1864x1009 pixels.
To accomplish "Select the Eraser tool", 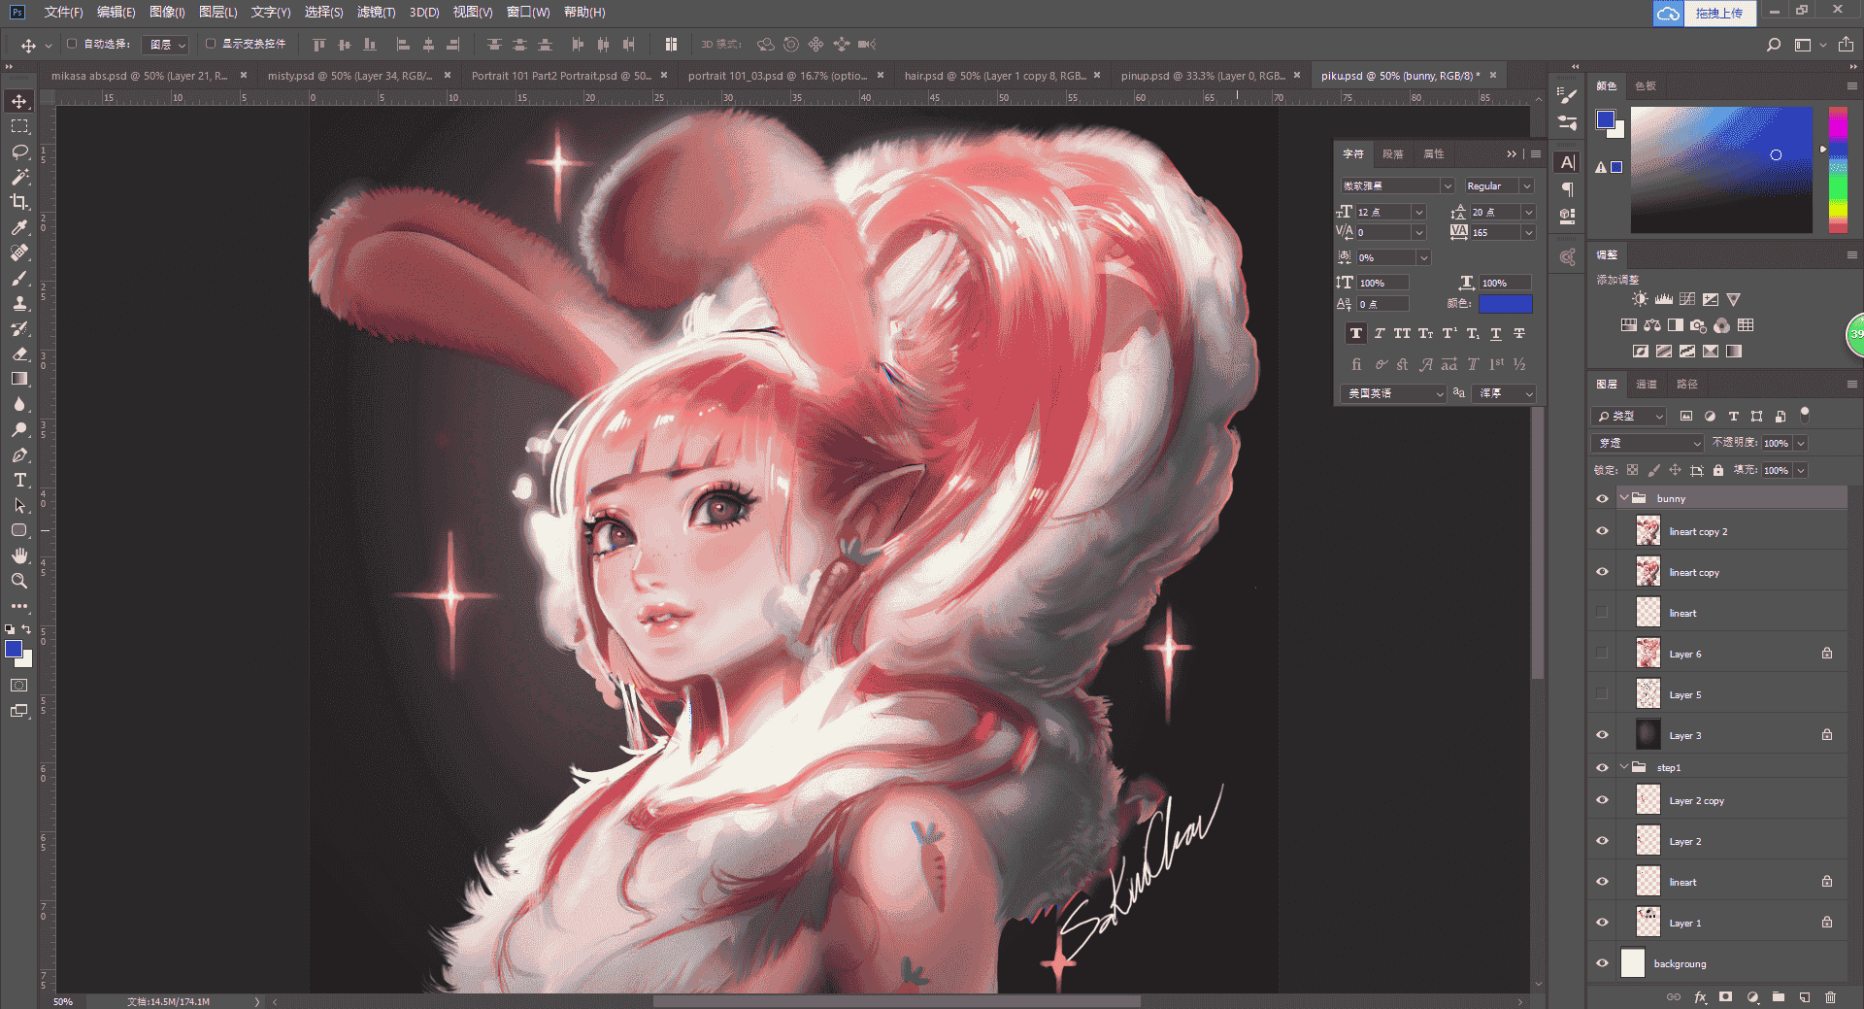I will pos(19,353).
